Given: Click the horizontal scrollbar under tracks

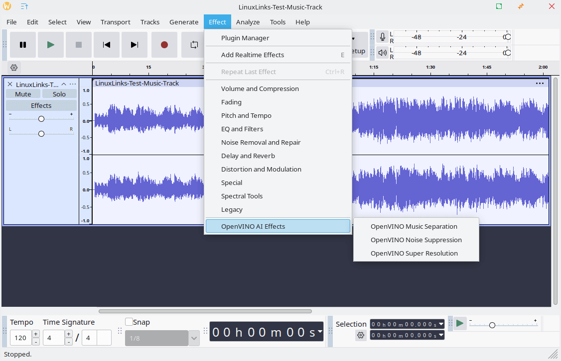Looking at the screenshot, I should (205, 311).
